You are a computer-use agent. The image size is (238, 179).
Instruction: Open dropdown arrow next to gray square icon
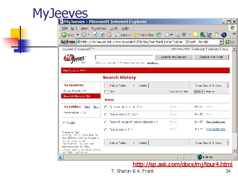pyautogui.click(x=190, y=35)
